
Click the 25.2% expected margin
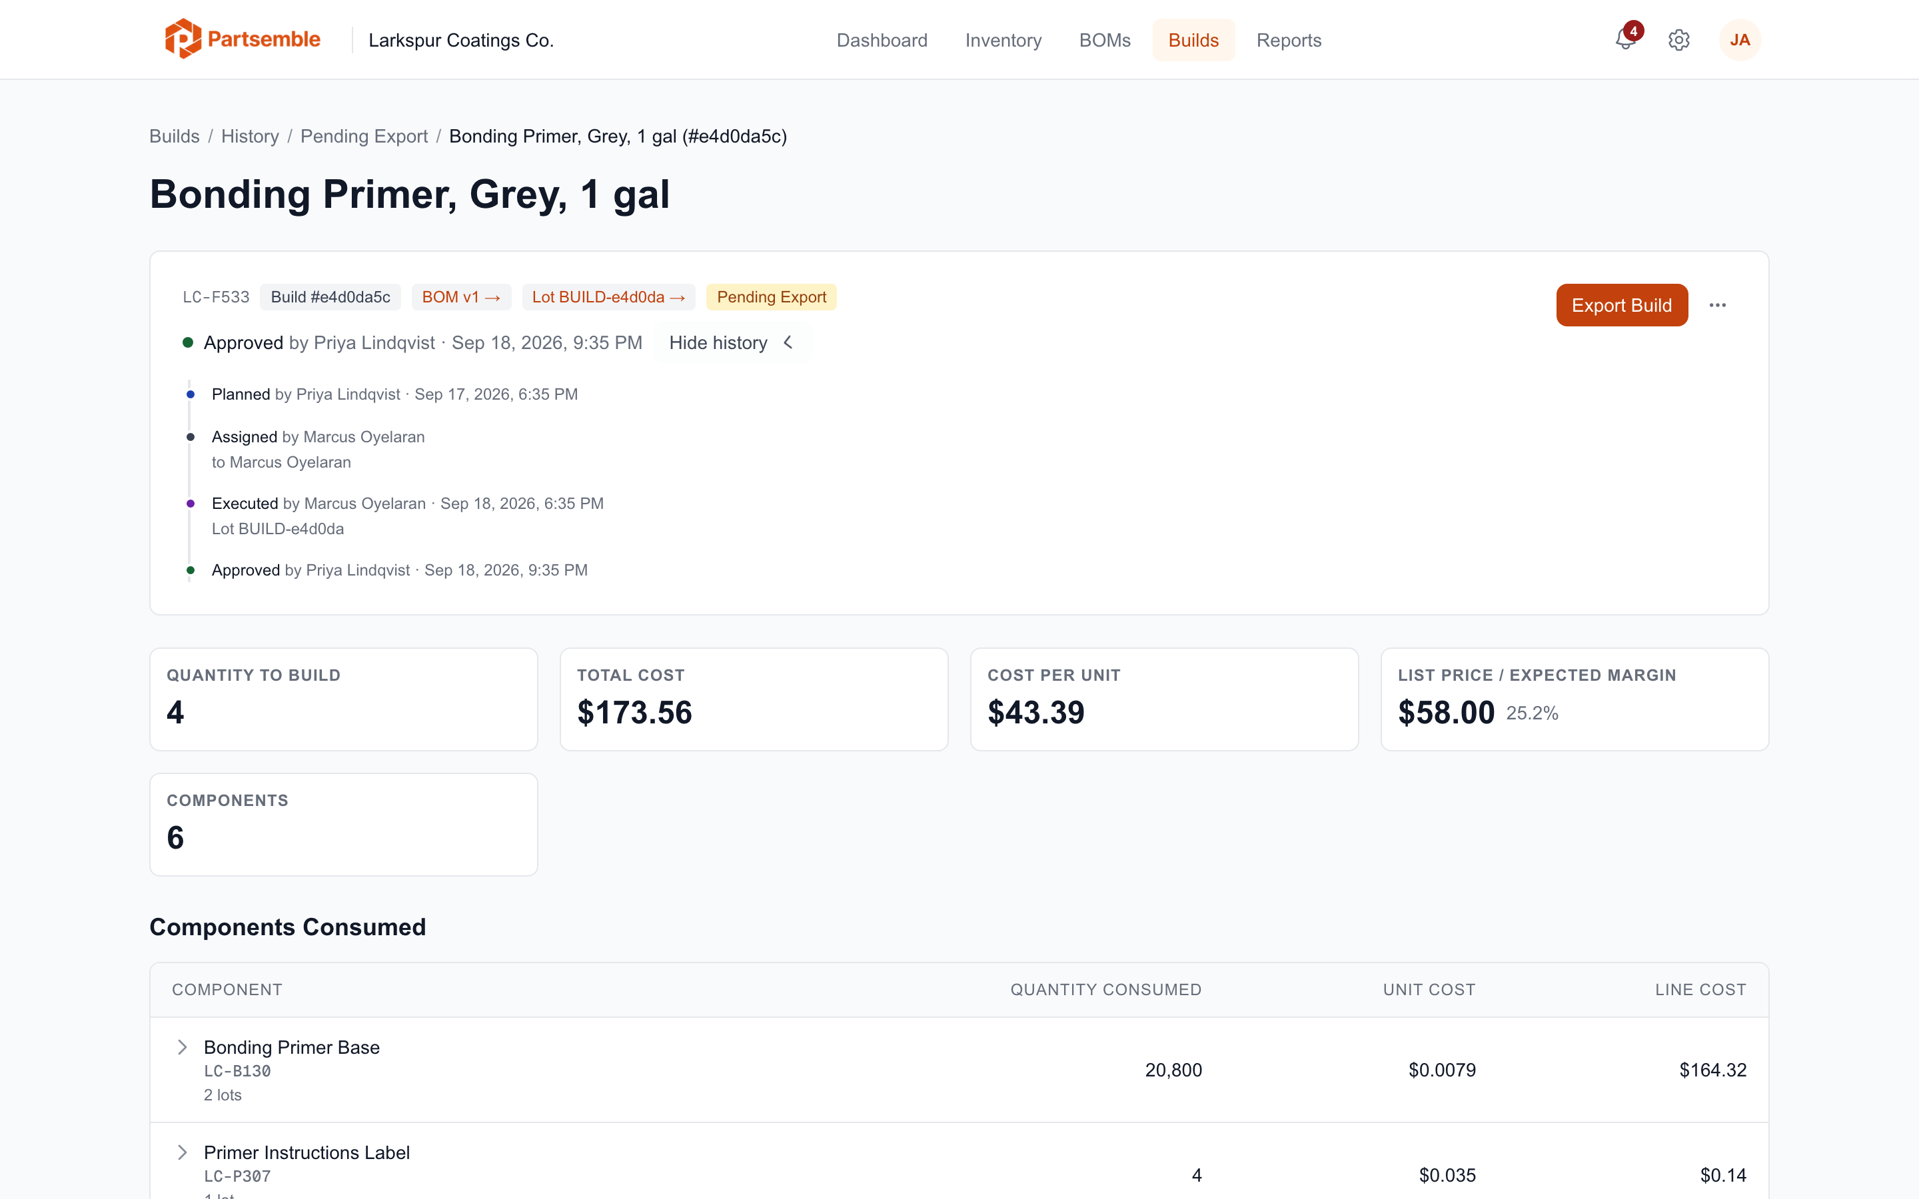coord(1532,713)
